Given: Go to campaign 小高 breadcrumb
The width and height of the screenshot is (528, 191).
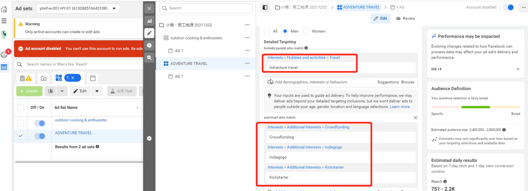Looking at the screenshot, I should coord(302,7).
